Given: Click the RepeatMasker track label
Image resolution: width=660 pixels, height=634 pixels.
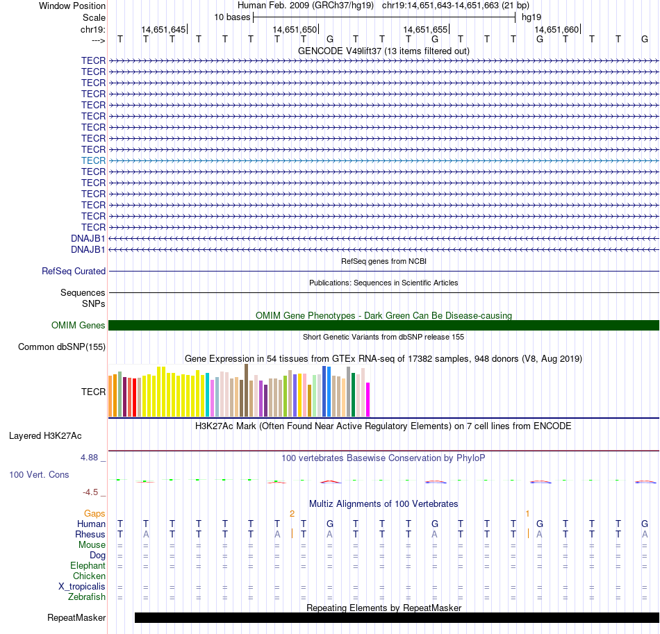Looking at the screenshot, I should (x=76, y=617).
